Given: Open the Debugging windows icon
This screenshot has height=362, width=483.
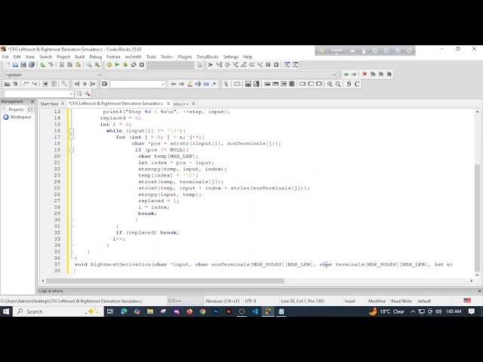Looking at the screenshot, I should click(x=287, y=65).
